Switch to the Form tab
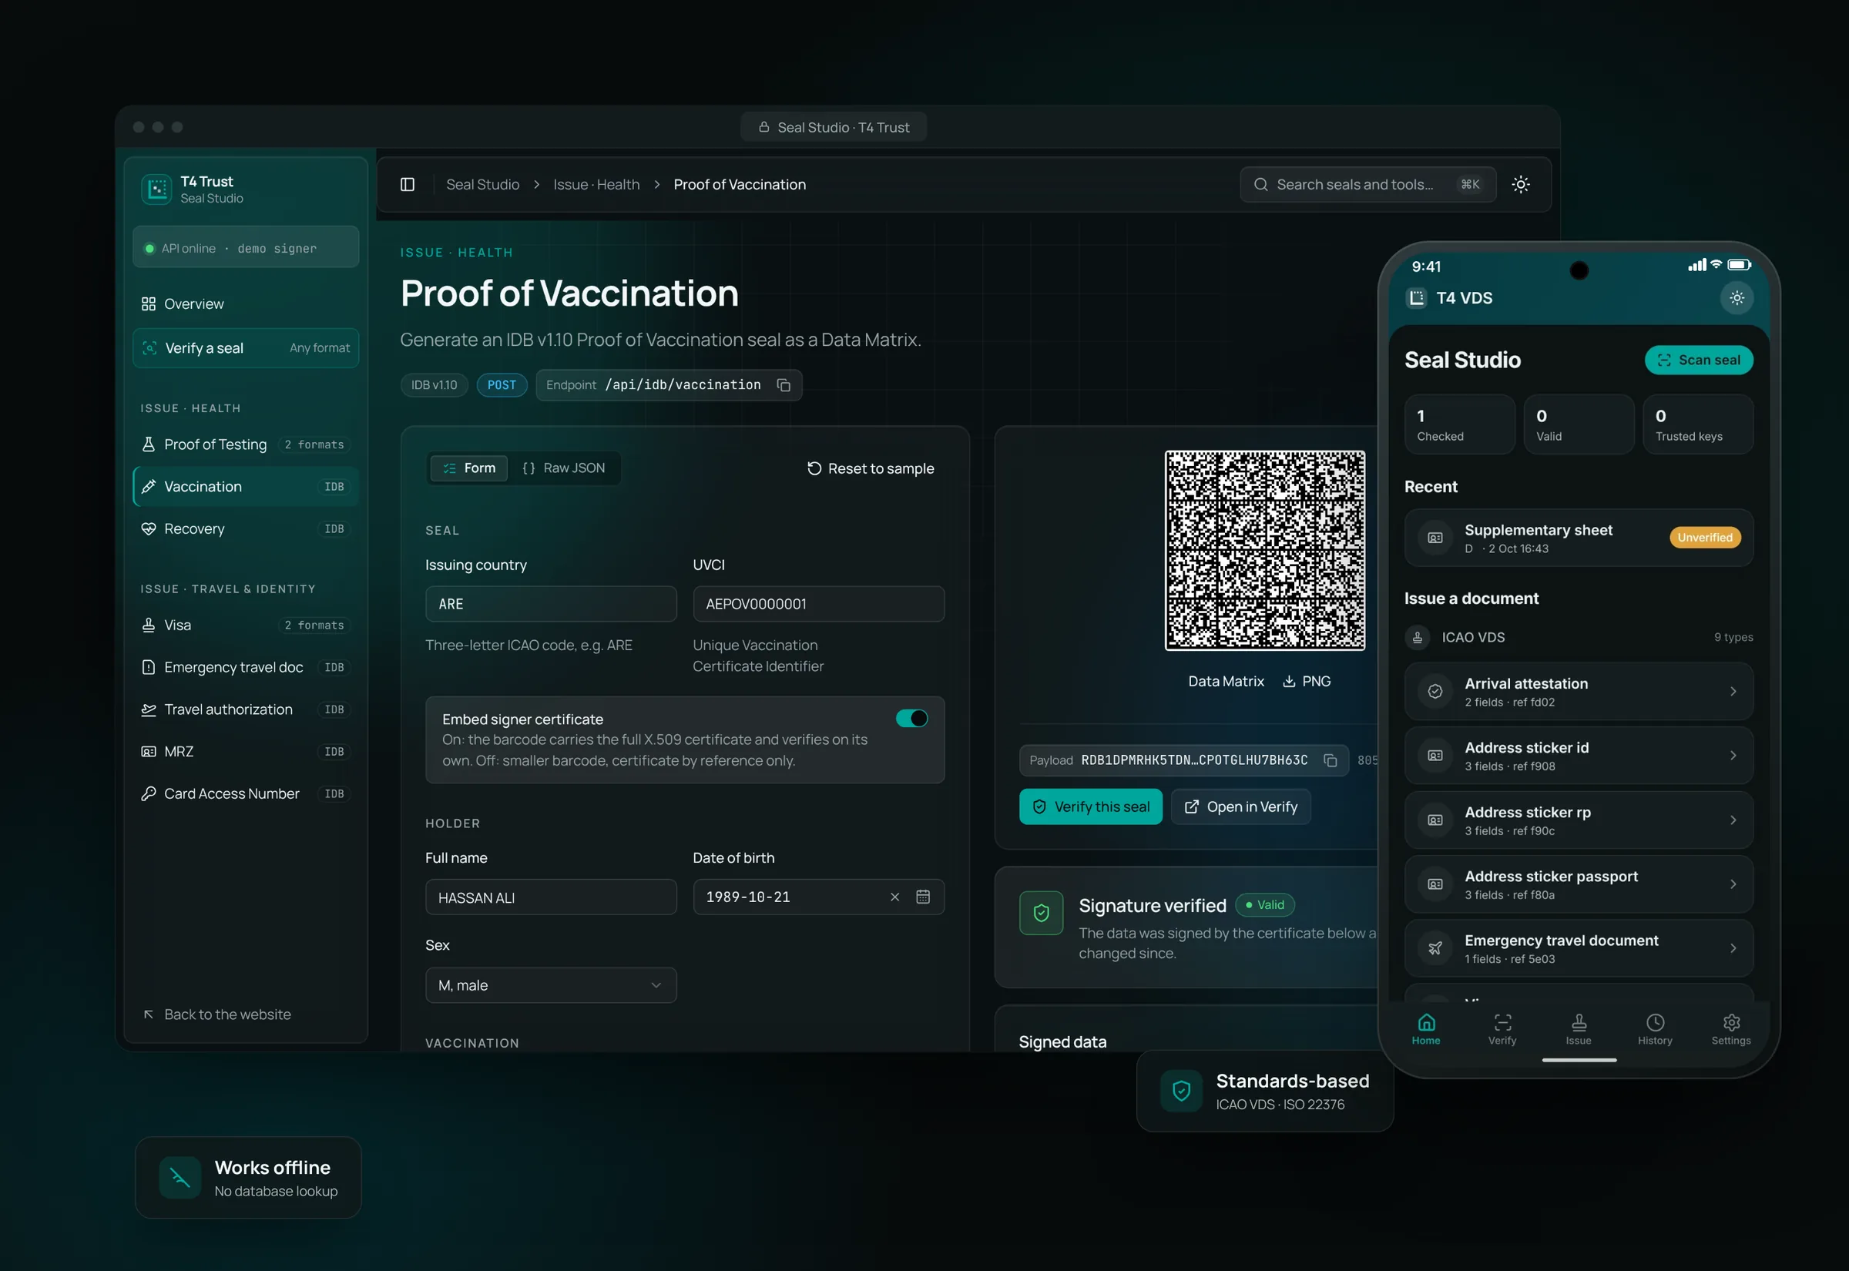This screenshot has height=1271, width=1849. [469, 468]
